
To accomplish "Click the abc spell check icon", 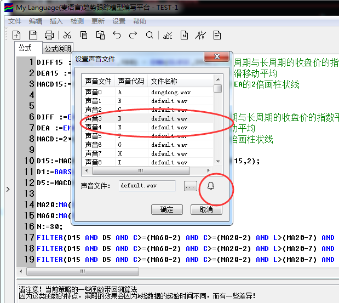I will [x=168, y=35].
